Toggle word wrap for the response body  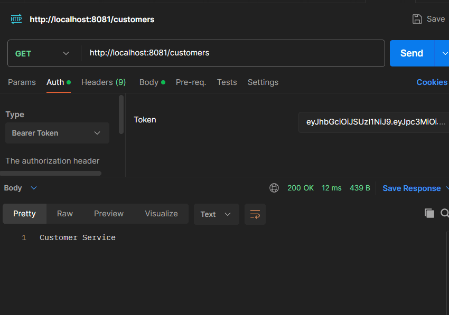[x=255, y=214]
